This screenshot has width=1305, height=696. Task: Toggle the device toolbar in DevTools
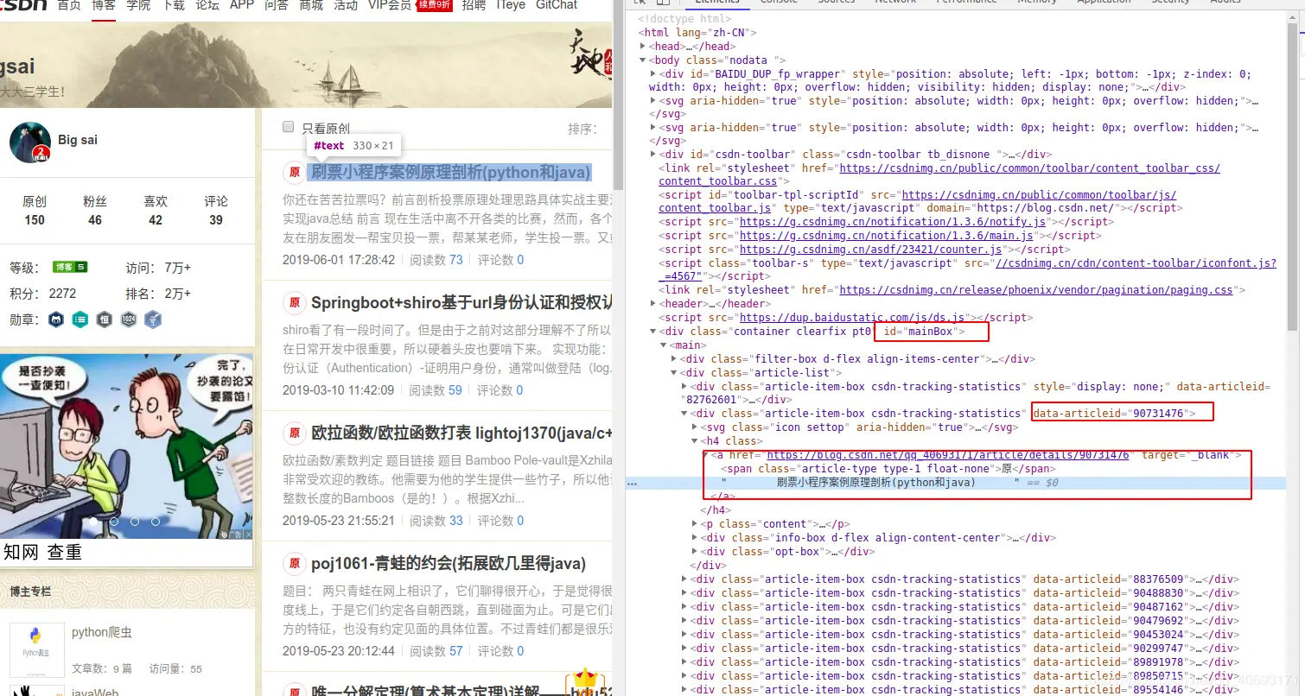pyautogui.click(x=662, y=3)
